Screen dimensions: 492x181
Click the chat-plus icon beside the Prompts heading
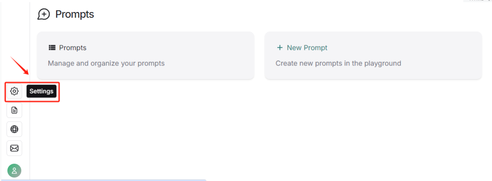click(44, 14)
